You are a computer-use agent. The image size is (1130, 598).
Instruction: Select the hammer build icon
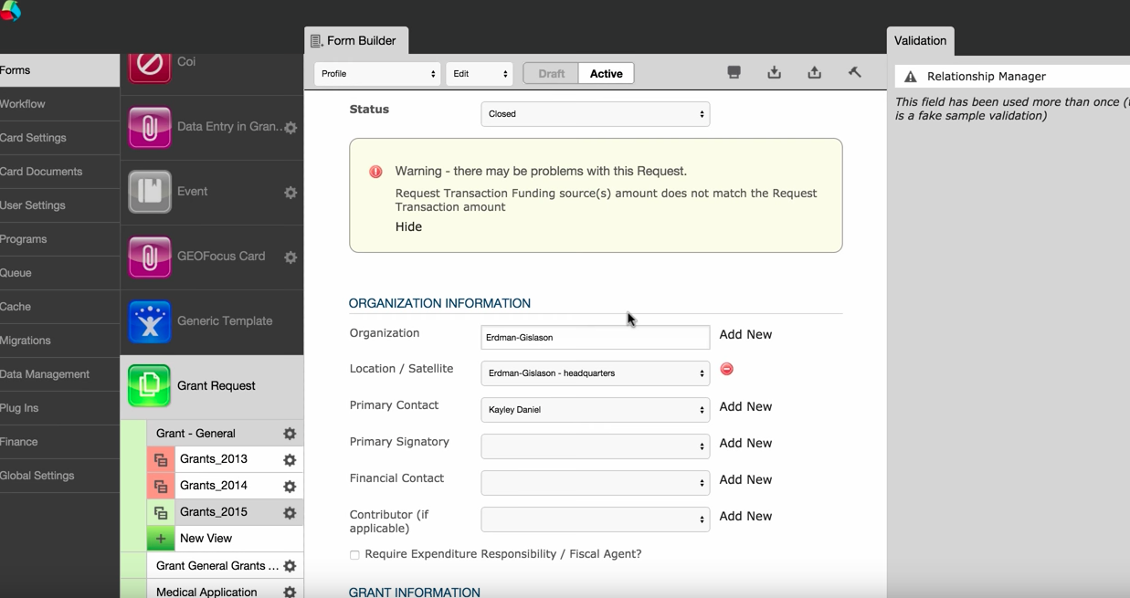854,72
